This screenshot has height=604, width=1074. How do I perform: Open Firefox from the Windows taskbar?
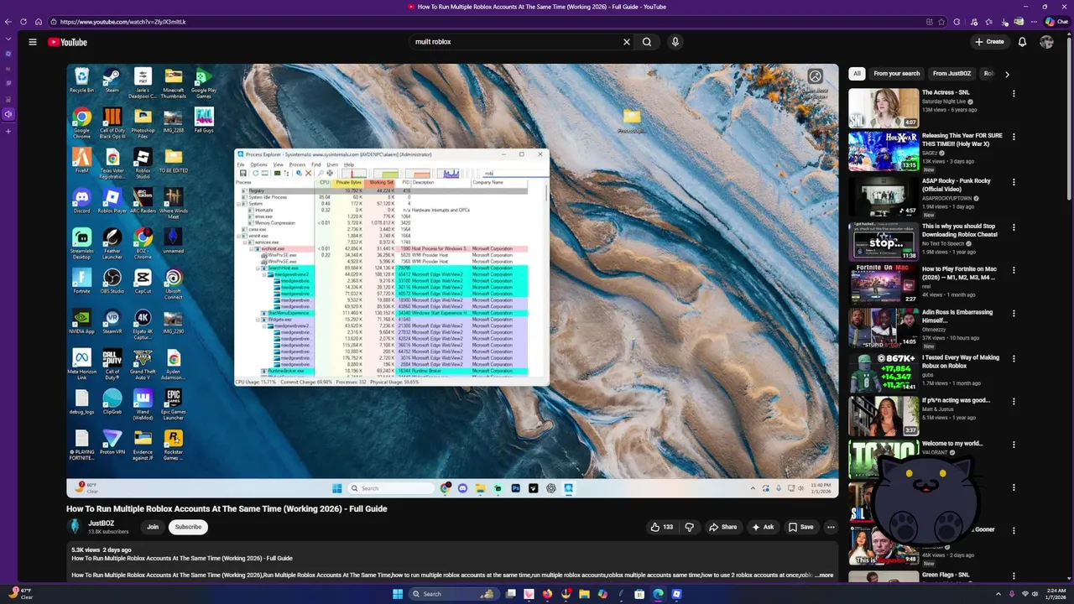547,594
